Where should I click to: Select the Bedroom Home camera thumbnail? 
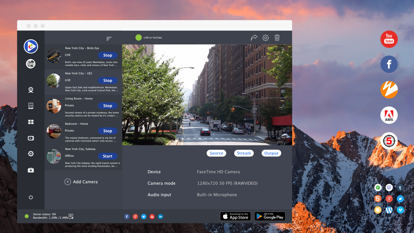coord(54,131)
